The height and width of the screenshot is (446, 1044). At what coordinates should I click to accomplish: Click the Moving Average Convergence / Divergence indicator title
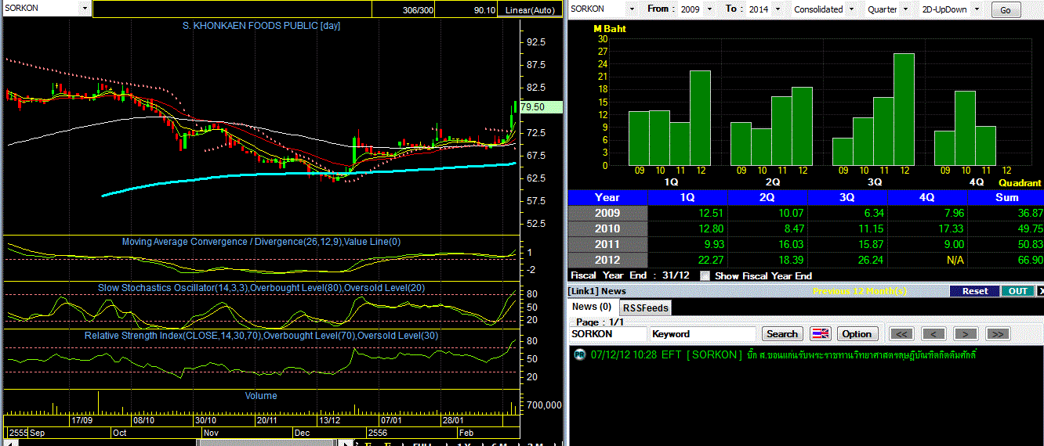click(261, 242)
